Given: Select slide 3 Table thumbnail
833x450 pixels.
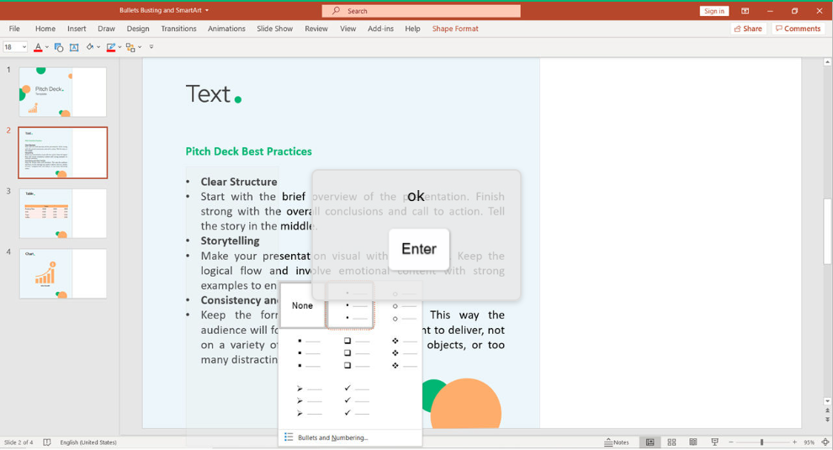Looking at the screenshot, I should 63,214.
